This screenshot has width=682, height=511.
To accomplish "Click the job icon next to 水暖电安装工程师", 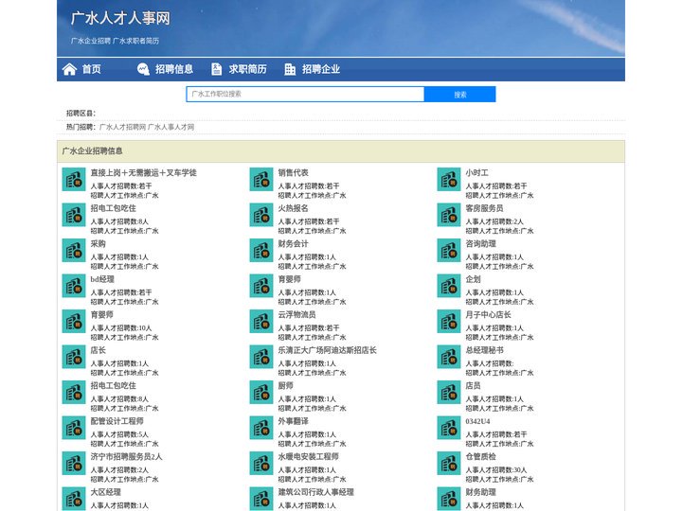I will 261,463.
